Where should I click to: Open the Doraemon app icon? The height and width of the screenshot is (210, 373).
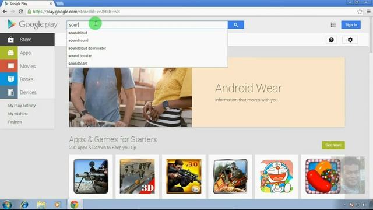coord(276,176)
